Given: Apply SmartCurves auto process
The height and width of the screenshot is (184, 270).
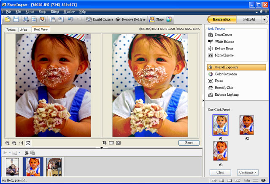Looking at the screenshot, I should 224,35.
